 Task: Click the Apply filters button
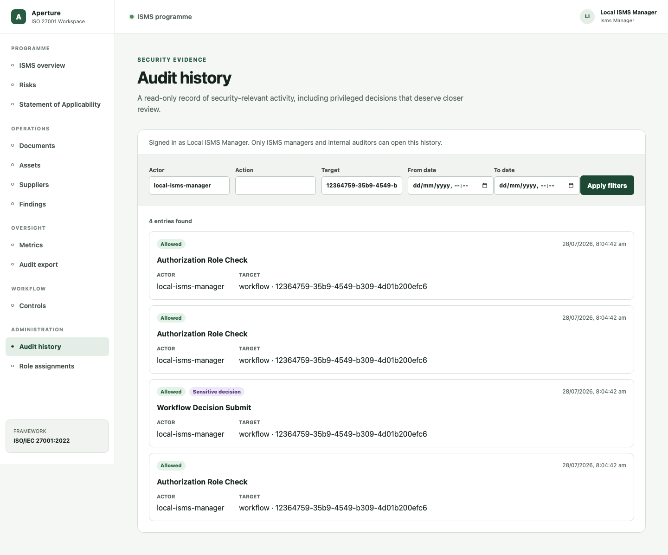(607, 186)
